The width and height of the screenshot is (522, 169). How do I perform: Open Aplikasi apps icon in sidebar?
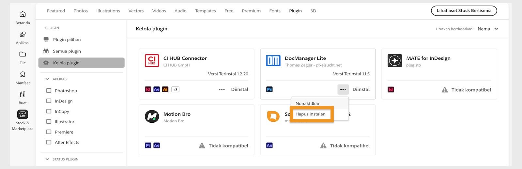23,34
